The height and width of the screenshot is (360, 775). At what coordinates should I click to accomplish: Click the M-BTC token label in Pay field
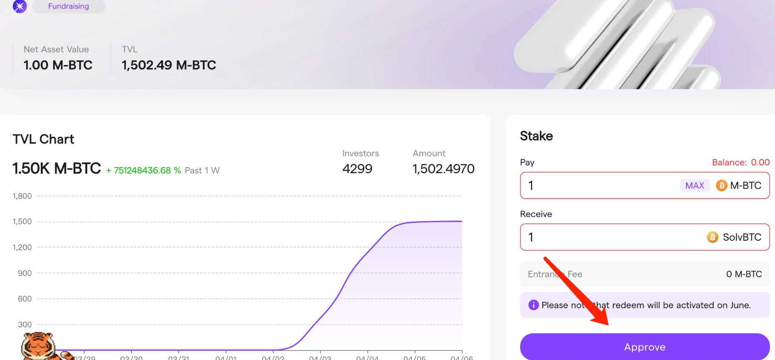click(x=746, y=186)
